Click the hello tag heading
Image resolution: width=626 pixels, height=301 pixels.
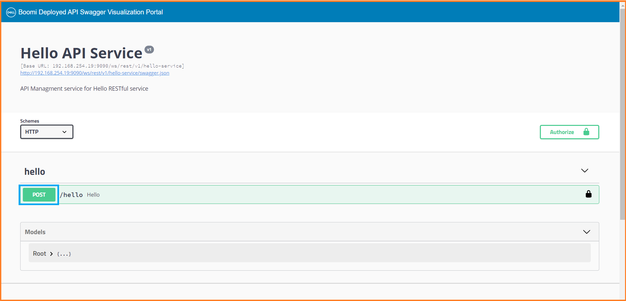pos(35,172)
